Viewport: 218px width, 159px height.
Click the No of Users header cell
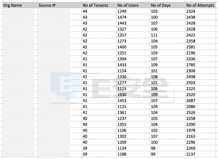pyautogui.click(x=133, y=5)
